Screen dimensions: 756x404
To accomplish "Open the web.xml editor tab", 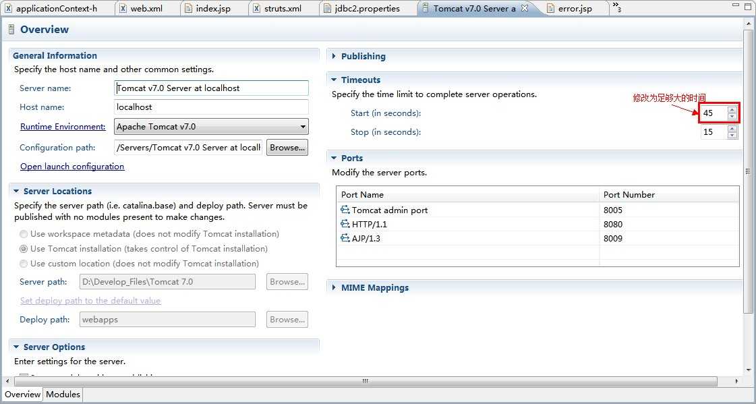I will pyautogui.click(x=146, y=8).
